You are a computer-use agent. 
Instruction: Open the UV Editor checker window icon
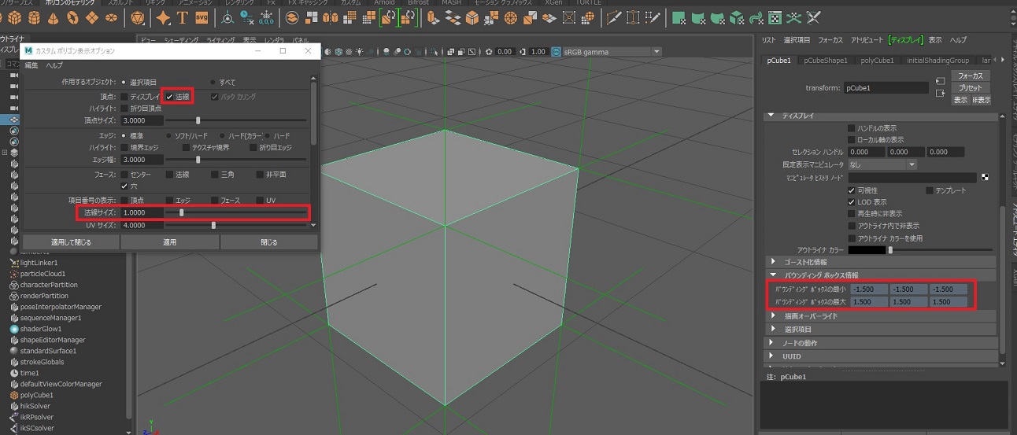(775, 17)
